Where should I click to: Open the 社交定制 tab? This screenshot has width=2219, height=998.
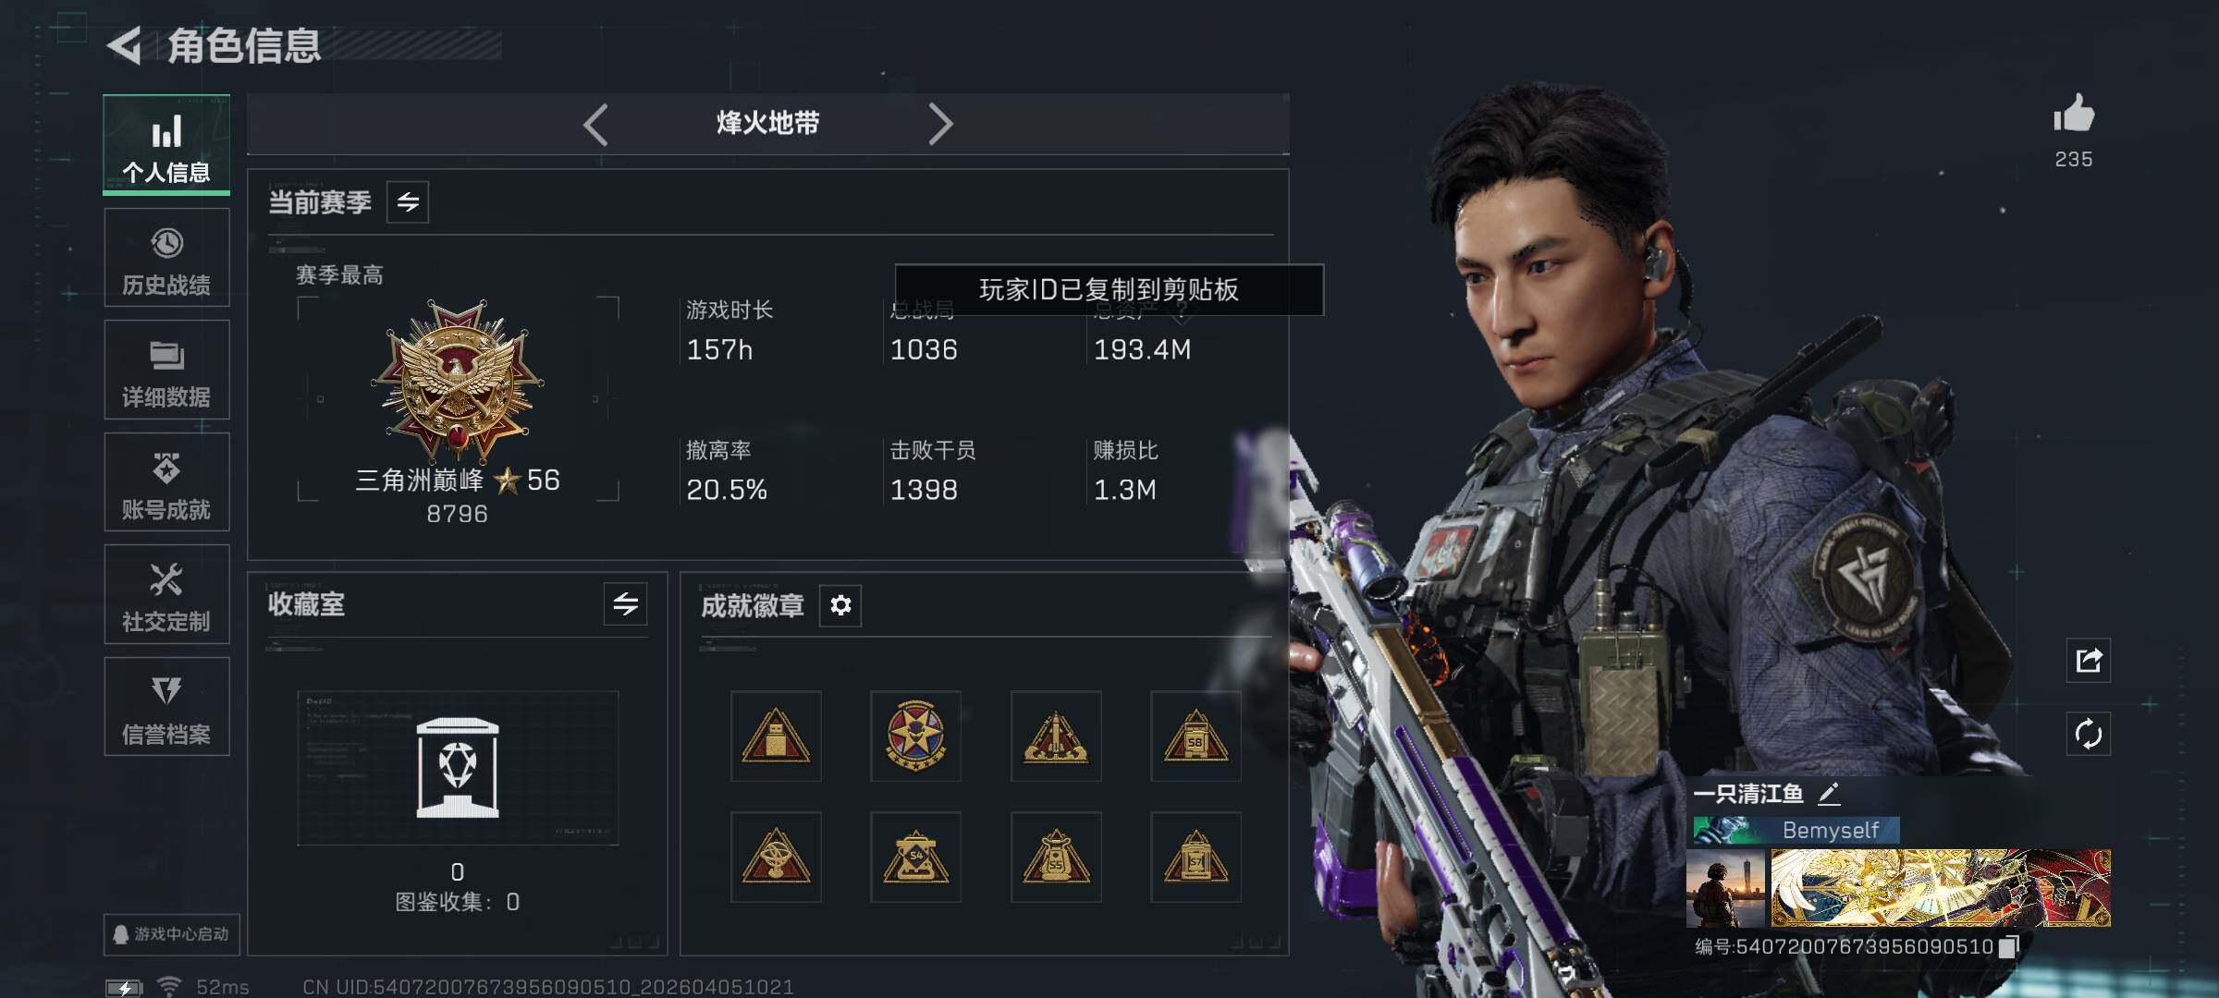[166, 594]
